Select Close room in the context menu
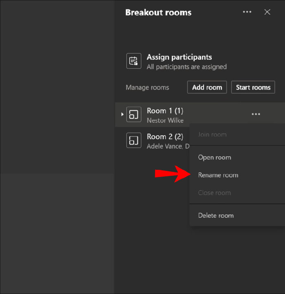285x294 pixels. (215, 193)
